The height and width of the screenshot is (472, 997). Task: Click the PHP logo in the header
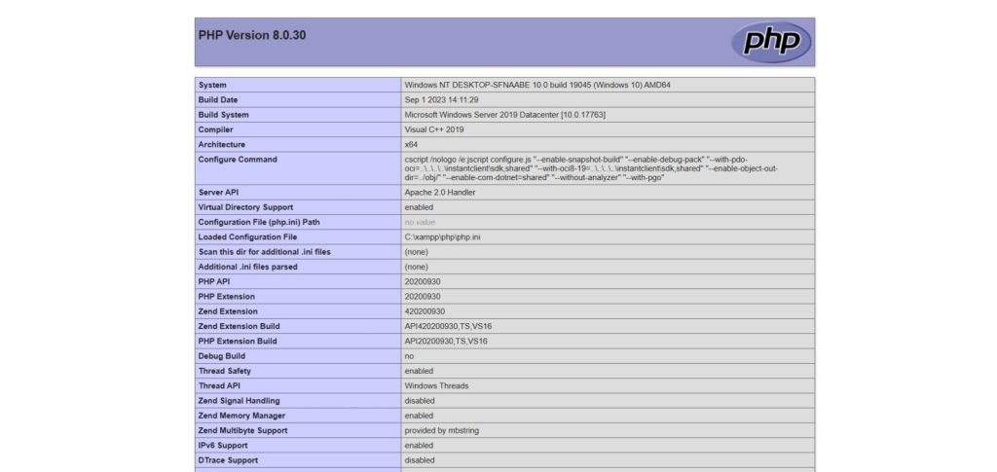[x=771, y=42]
